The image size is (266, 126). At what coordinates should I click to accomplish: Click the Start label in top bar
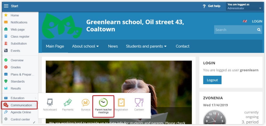(x=15, y=6)
